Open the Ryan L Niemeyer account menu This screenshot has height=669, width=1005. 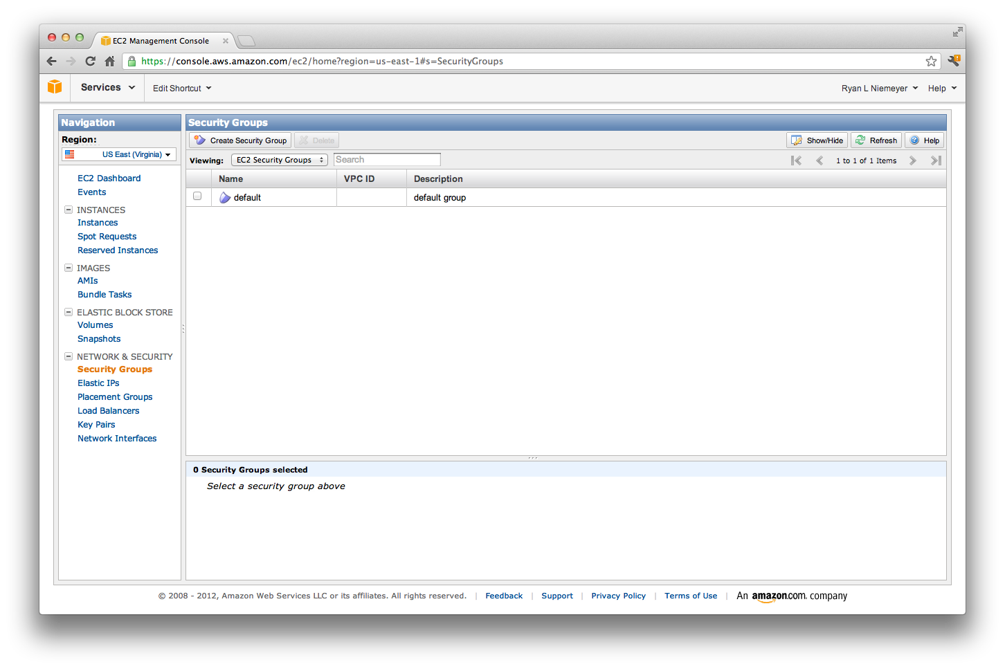(x=879, y=89)
